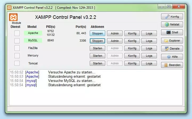Toggle the FileZilla Dienst checkbox
Image resolution: width=192 pixels, height=119 pixels.
coord(17,48)
